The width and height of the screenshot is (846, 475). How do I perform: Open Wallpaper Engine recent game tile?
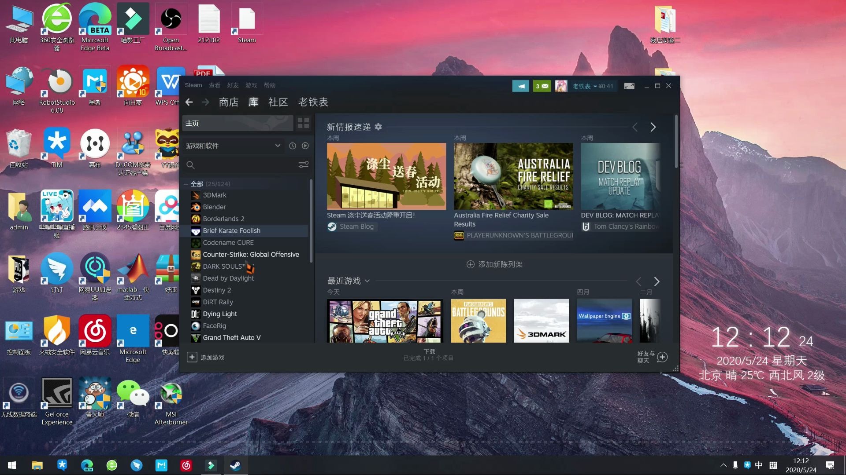604,321
